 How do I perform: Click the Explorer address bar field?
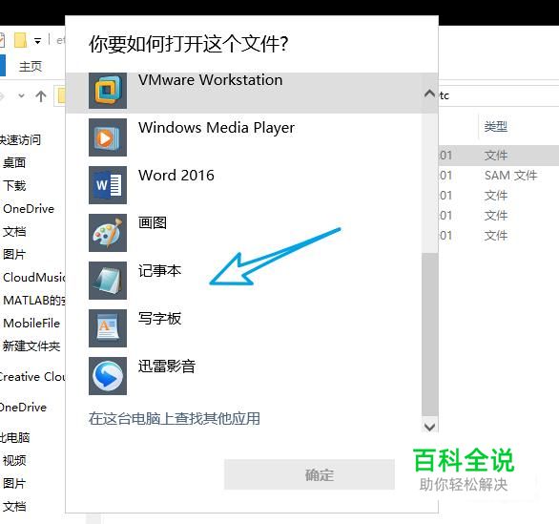coord(499,95)
